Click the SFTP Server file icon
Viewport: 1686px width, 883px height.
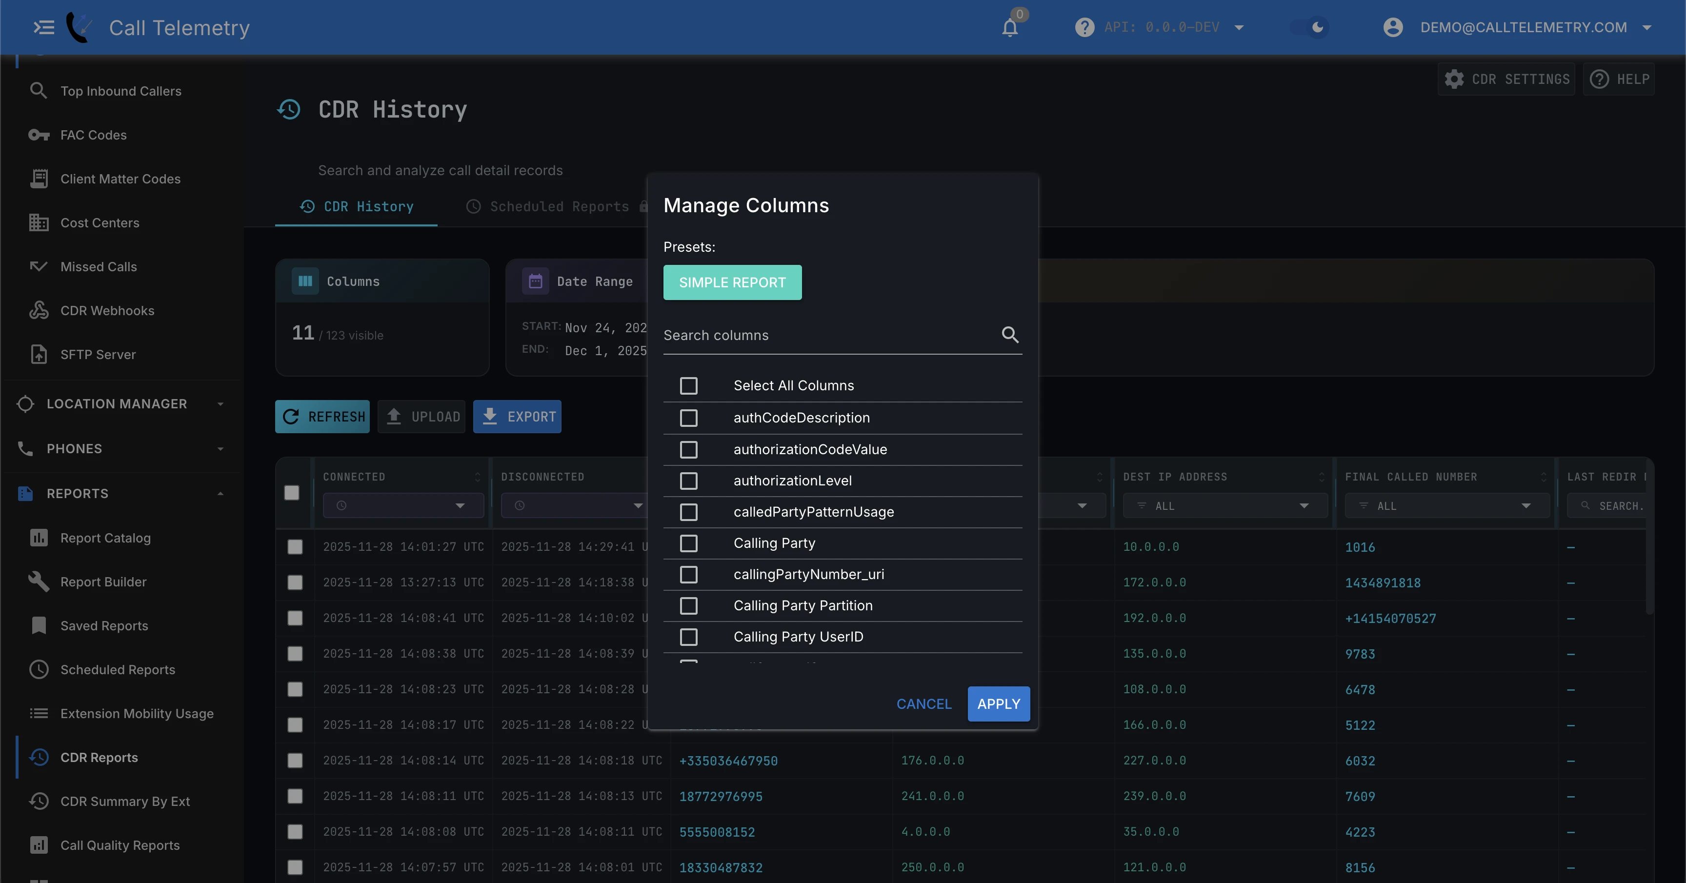pyautogui.click(x=39, y=354)
